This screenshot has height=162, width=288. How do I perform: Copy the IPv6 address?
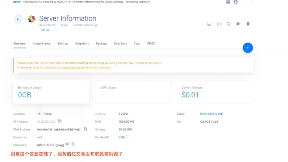click(x=86, y=129)
